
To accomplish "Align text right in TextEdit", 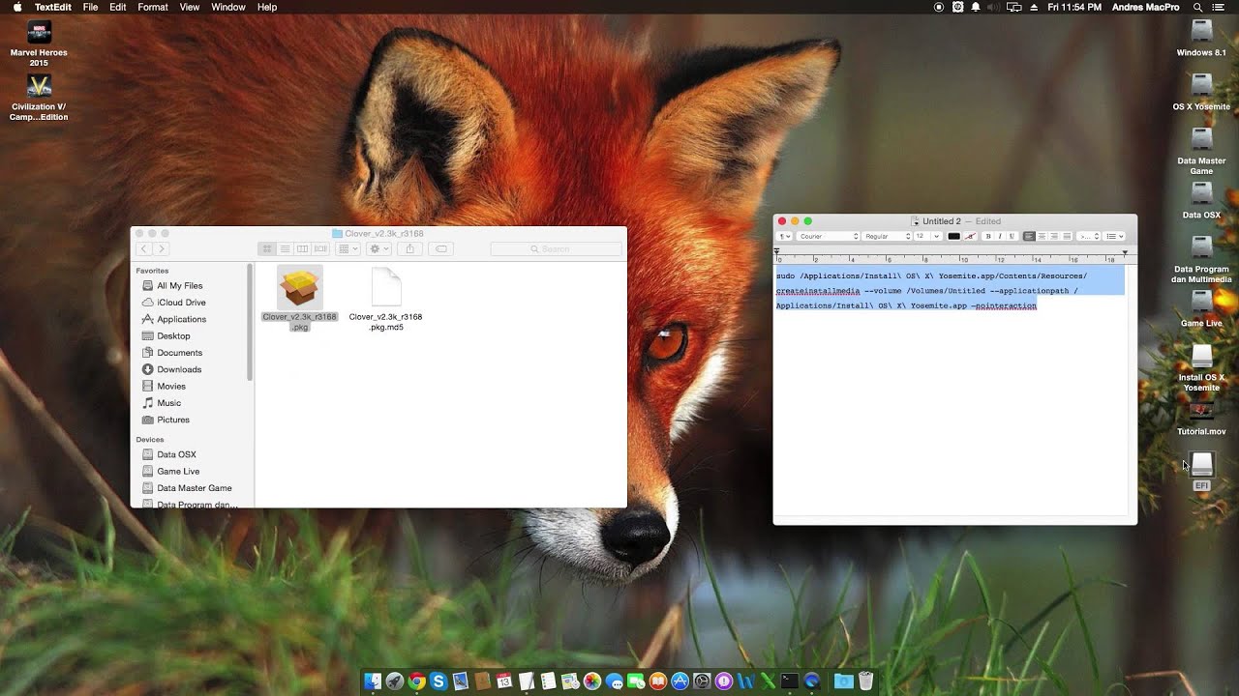I will click(1054, 236).
